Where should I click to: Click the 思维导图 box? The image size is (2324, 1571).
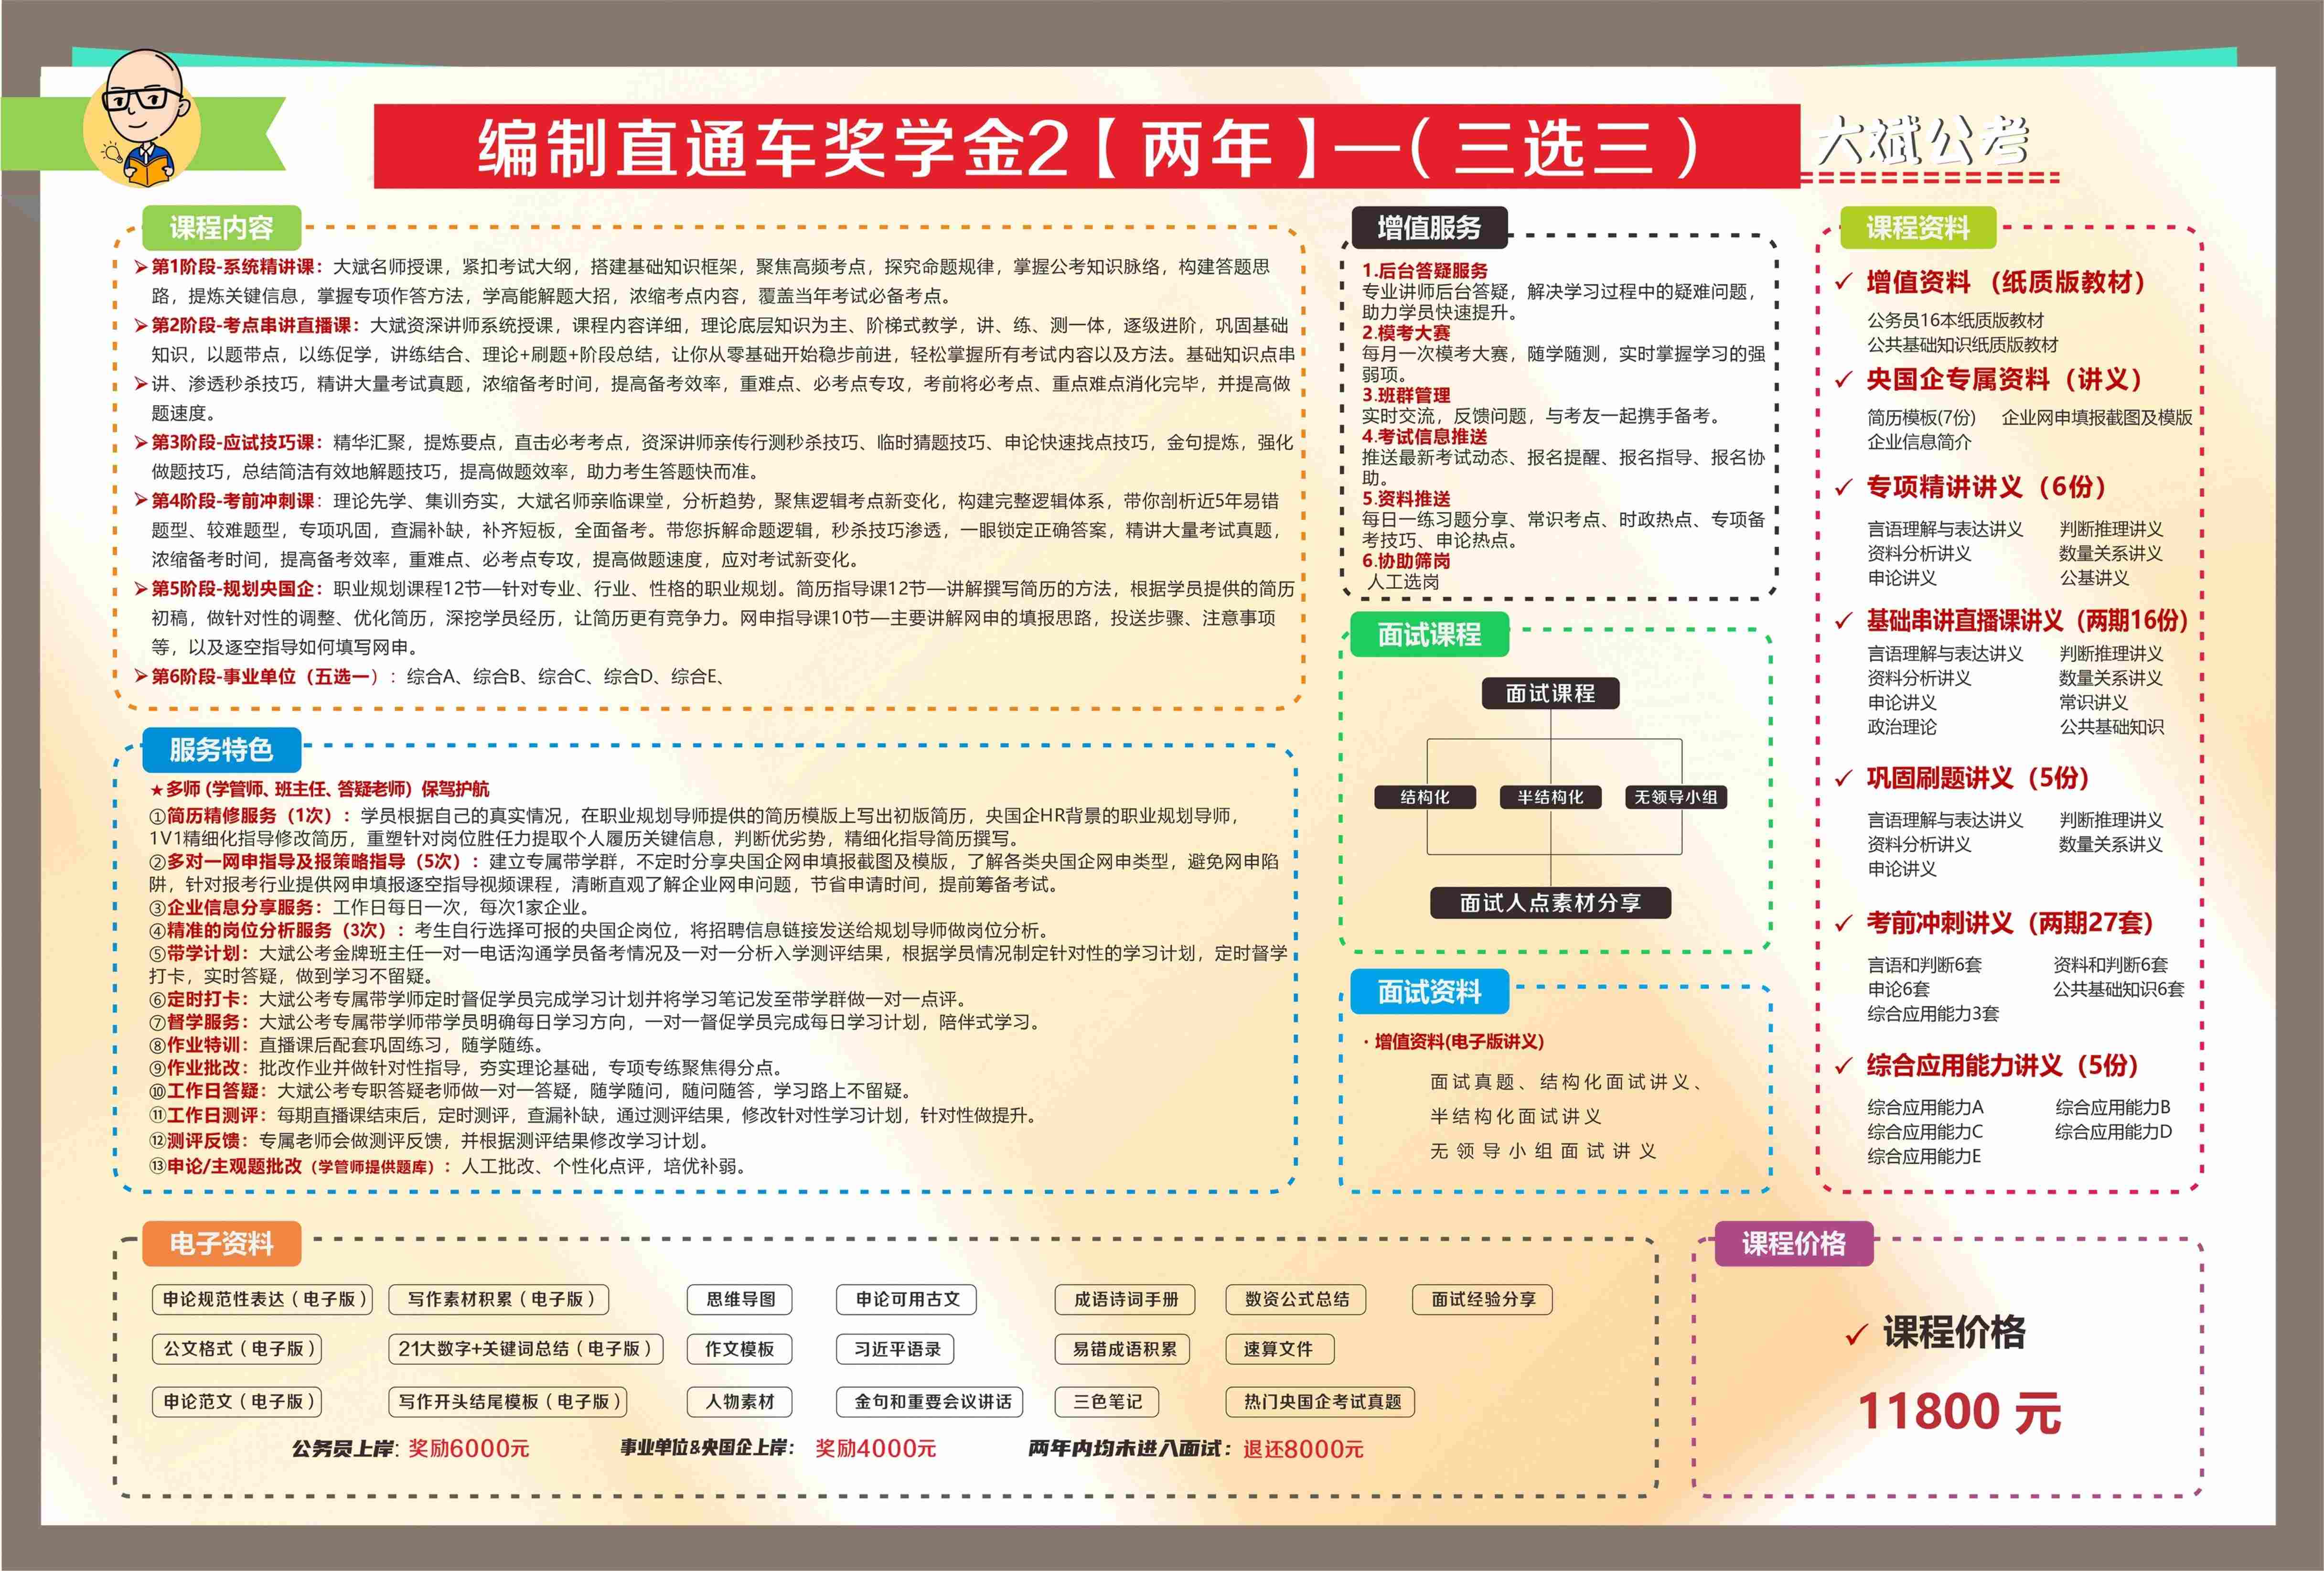coord(740,1299)
